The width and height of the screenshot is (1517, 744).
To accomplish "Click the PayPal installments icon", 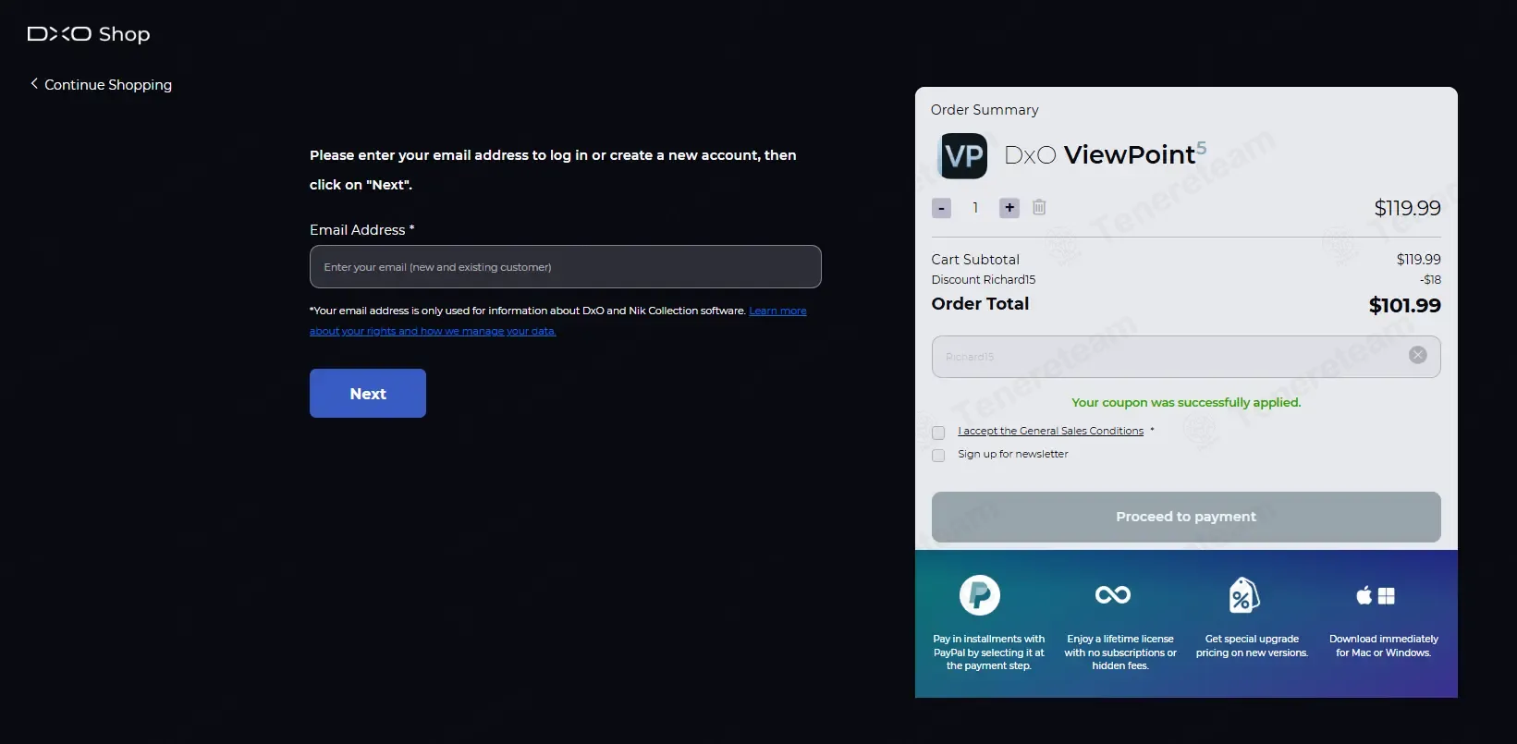I will [x=980, y=595].
